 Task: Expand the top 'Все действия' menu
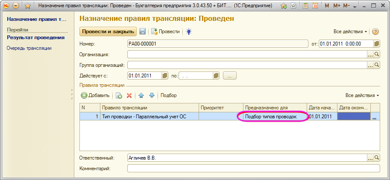(350, 32)
